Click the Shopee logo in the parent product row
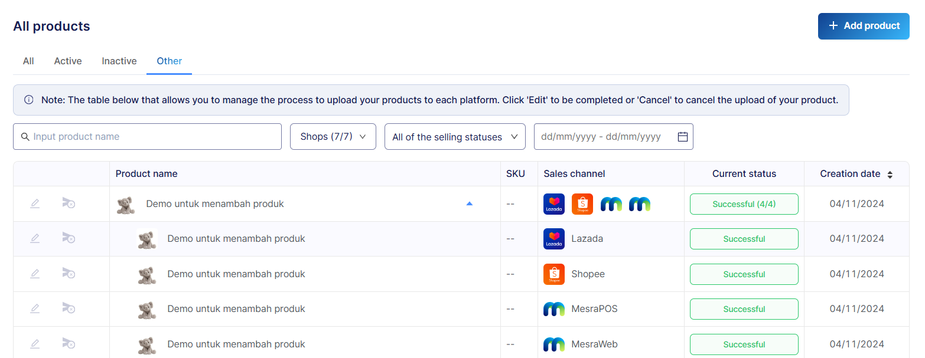Screen dimensions: 925x358 (x=582, y=204)
